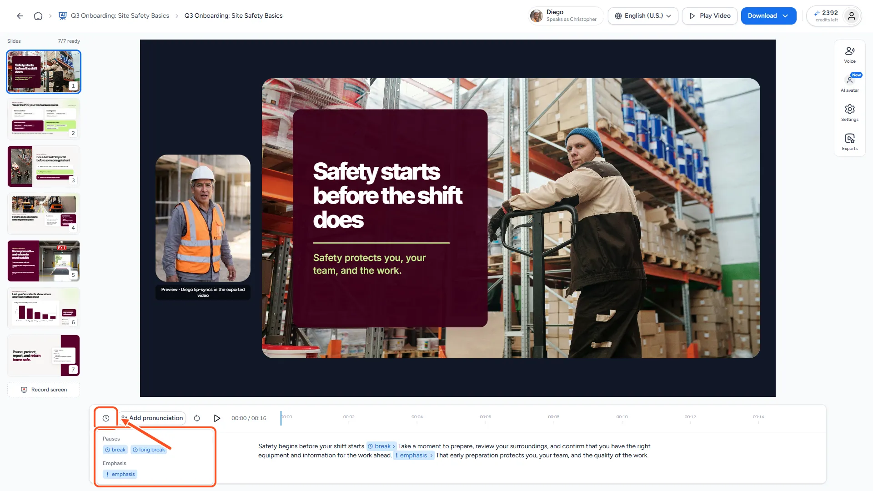Click the Diego avatar preview image

pos(203,218)
